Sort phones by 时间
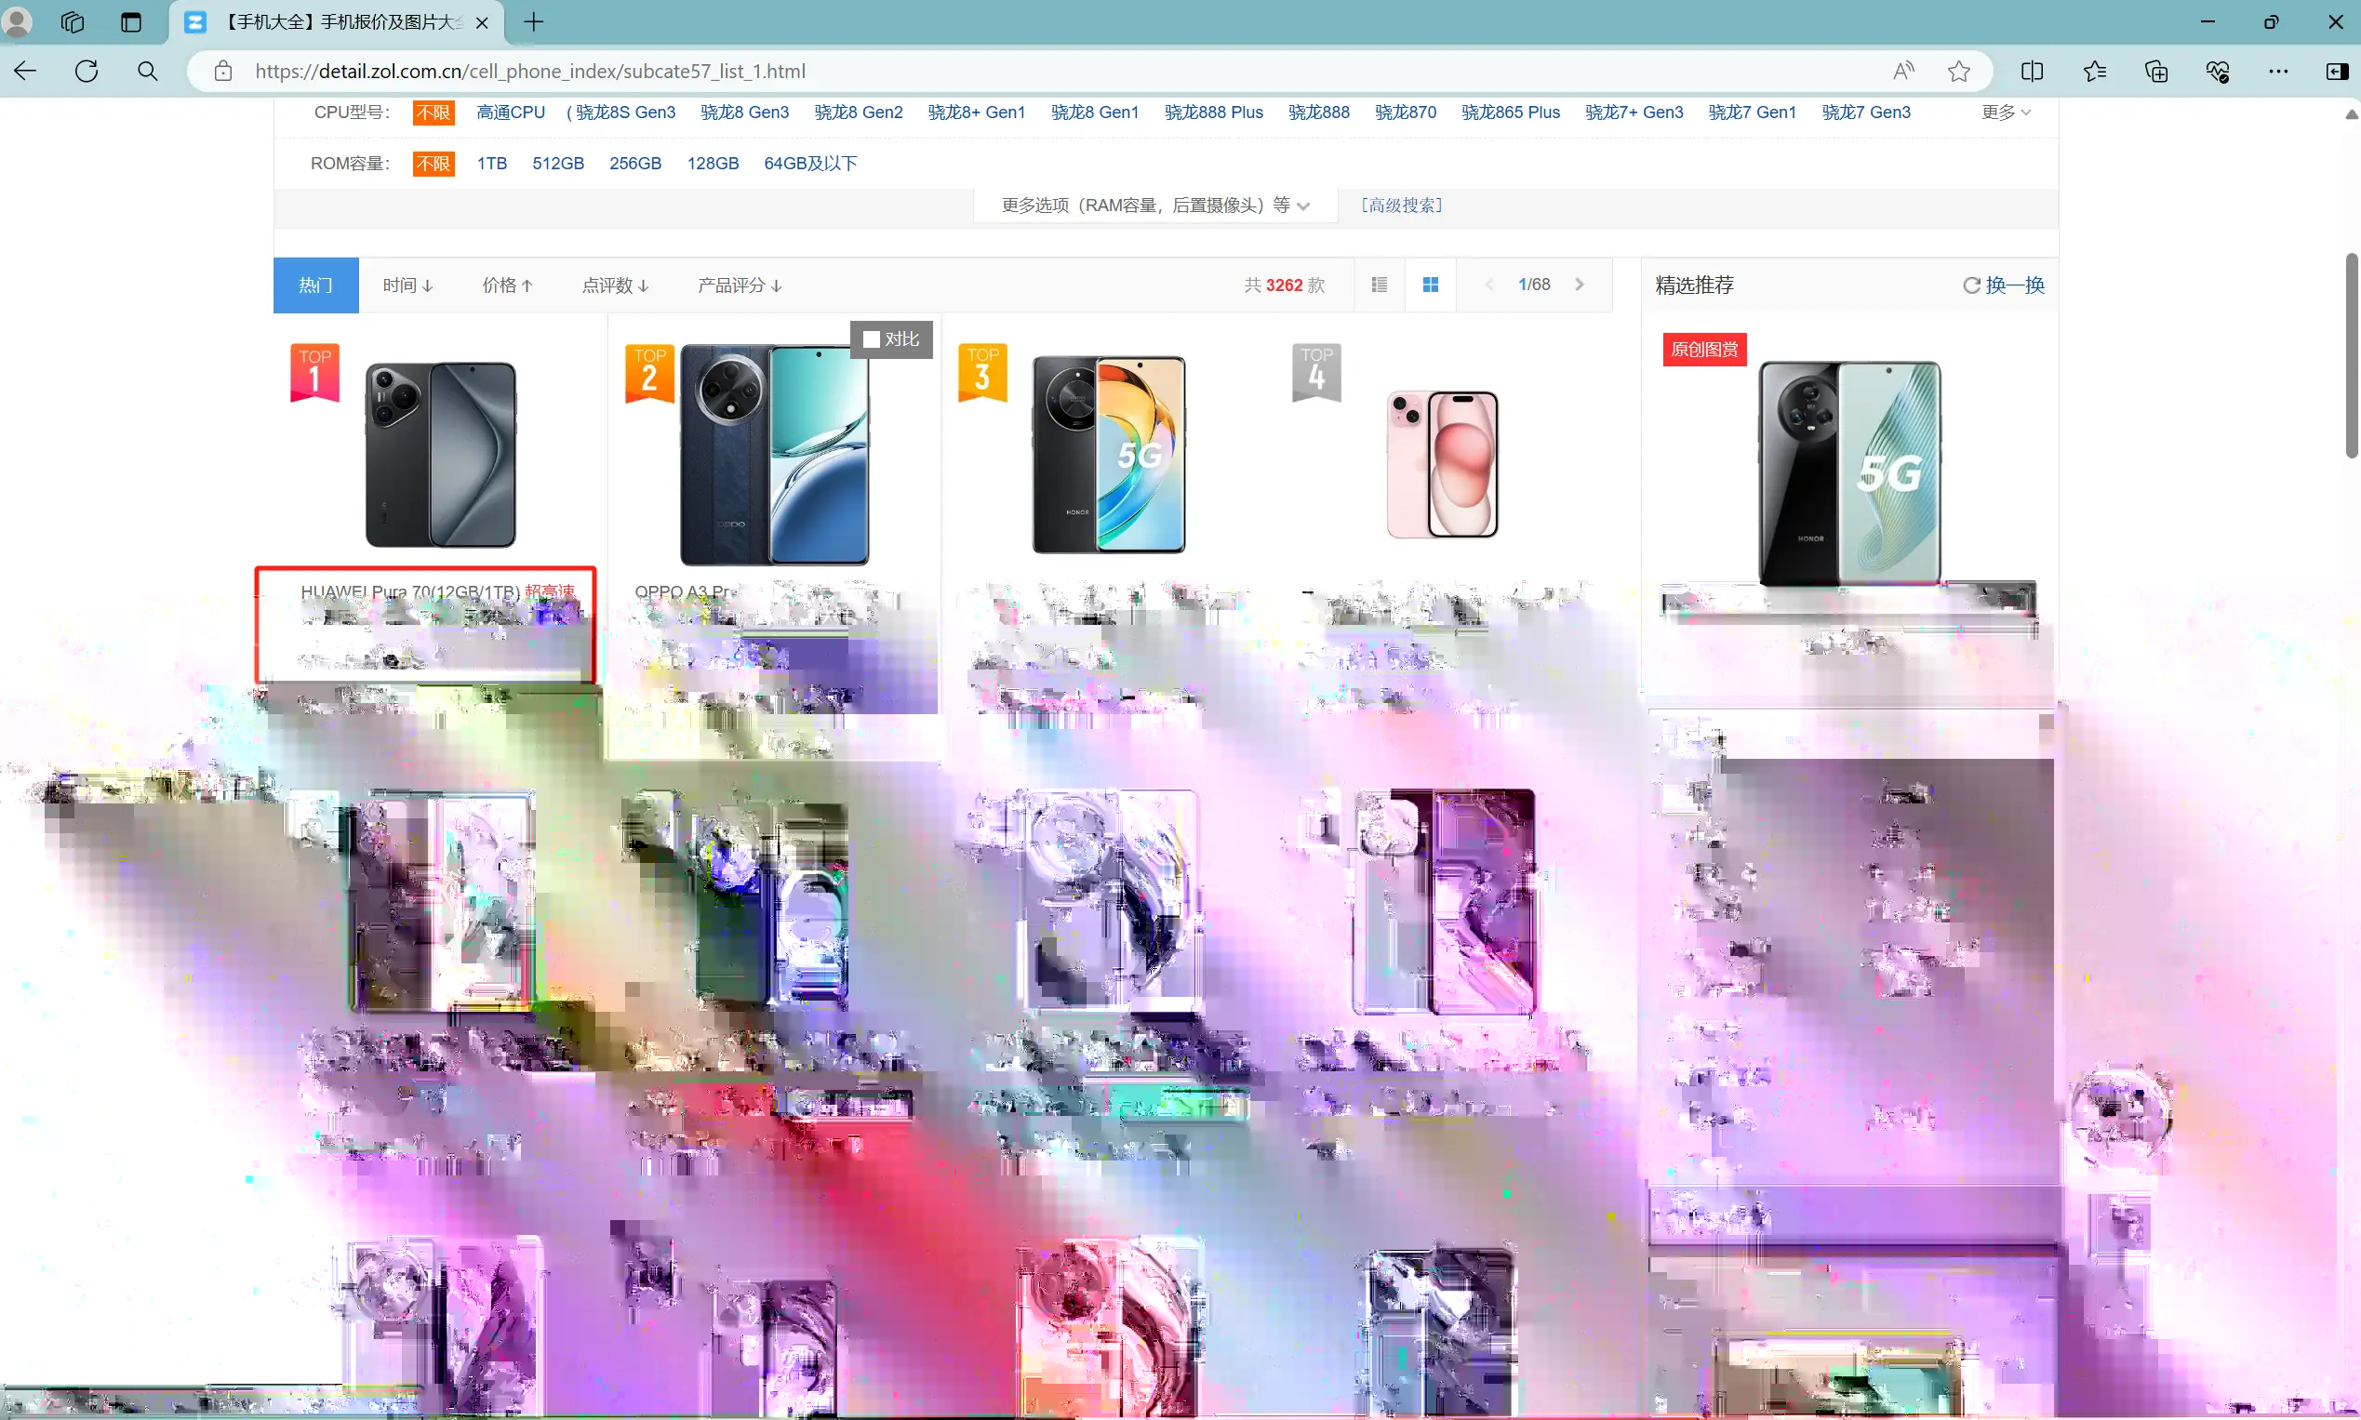 [x=407, y=285]
